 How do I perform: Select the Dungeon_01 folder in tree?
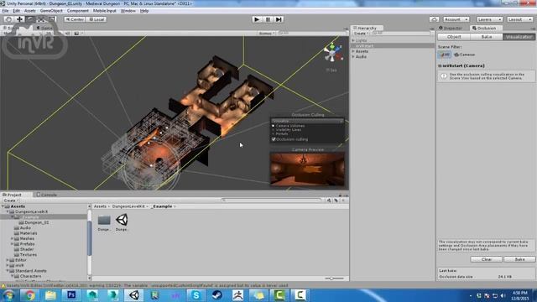[x=34, y=222]
